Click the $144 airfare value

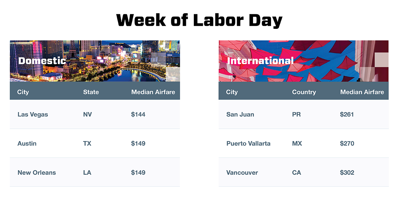(138, 114)
